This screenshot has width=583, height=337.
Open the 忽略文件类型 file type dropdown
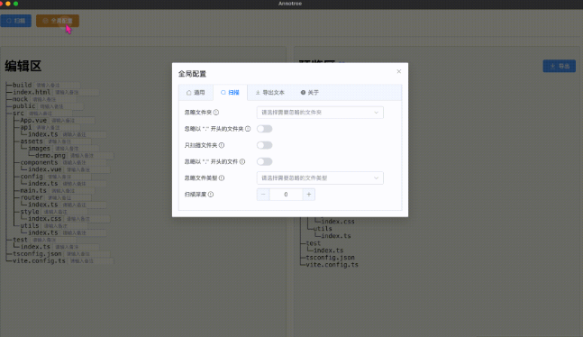point(320,178)
